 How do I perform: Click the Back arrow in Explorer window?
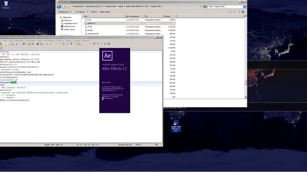(59, 7)
